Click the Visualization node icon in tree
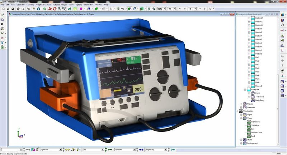 tap(241, 111)
